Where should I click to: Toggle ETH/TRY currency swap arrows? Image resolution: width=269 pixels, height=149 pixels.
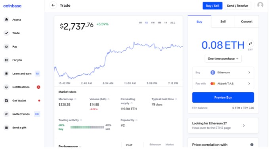(x=250, y=44)
